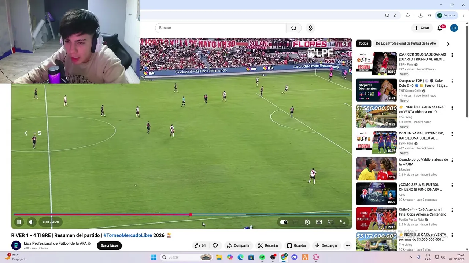The height and width of the screenshot is (263, 469).
Task: Click the Windows taskbar Buscar search box
Action: 187,257
